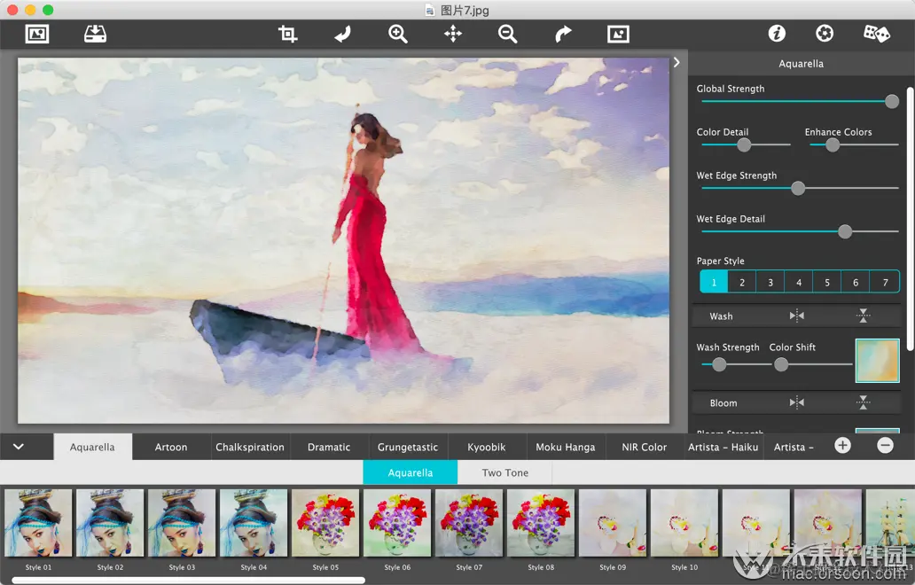Select Paper Style 1
The width and height of the screenshot is (915, 585).
714,282
